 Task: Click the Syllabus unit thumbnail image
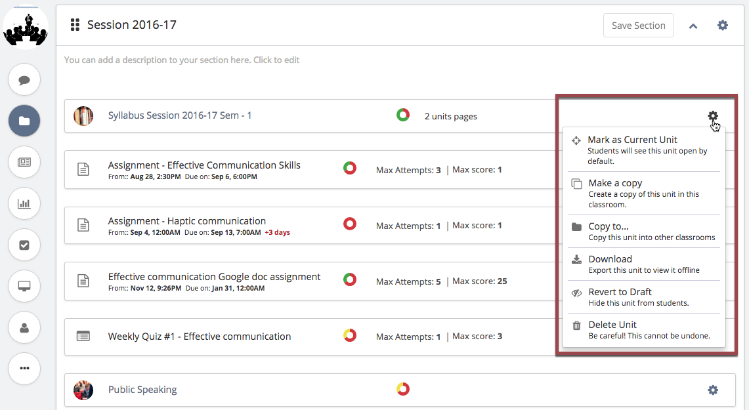point(83,116)
